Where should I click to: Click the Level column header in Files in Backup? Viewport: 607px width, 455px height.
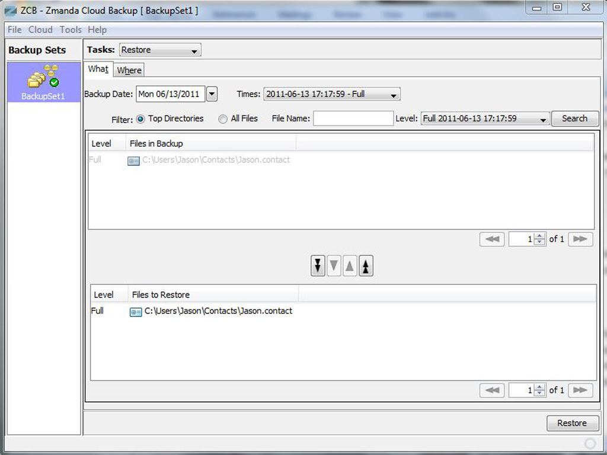107,143
